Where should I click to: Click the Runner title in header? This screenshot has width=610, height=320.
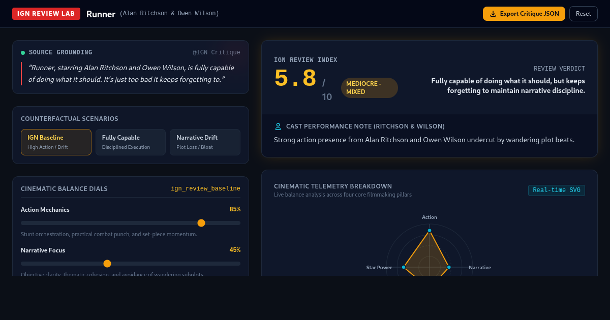[101, 14]
